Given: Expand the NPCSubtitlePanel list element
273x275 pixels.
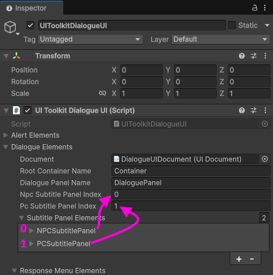Looking at the screenshot, I should coord(32,230).
